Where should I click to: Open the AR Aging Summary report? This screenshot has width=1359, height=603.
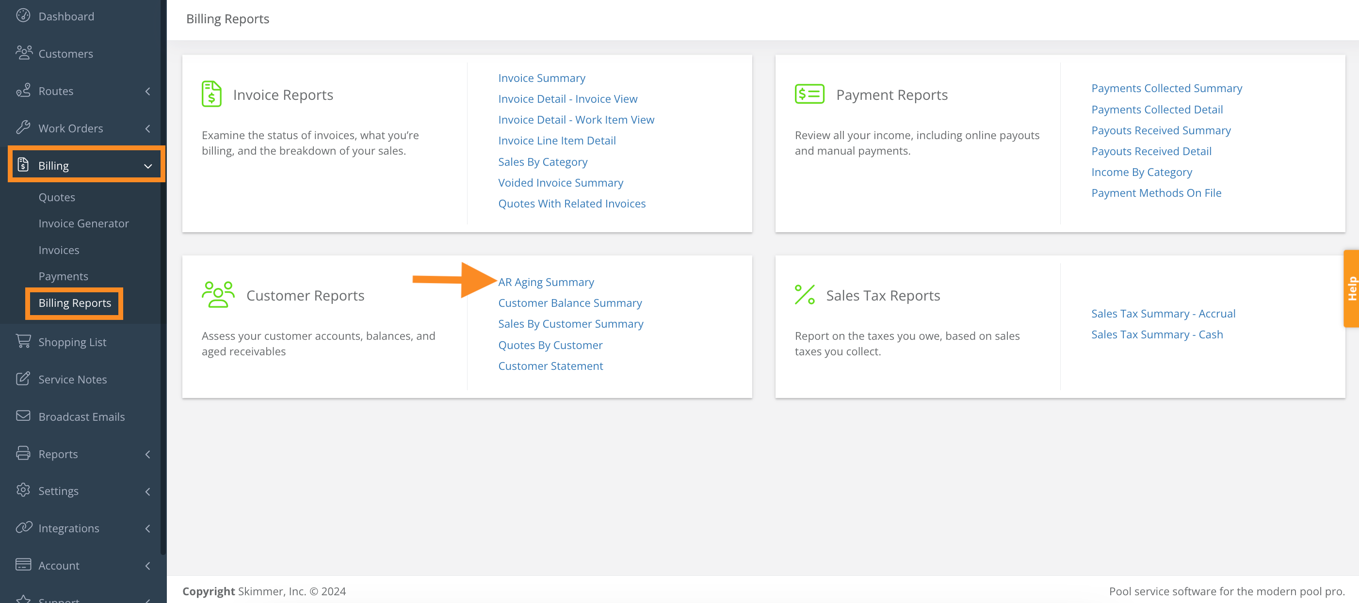point(546,282)
